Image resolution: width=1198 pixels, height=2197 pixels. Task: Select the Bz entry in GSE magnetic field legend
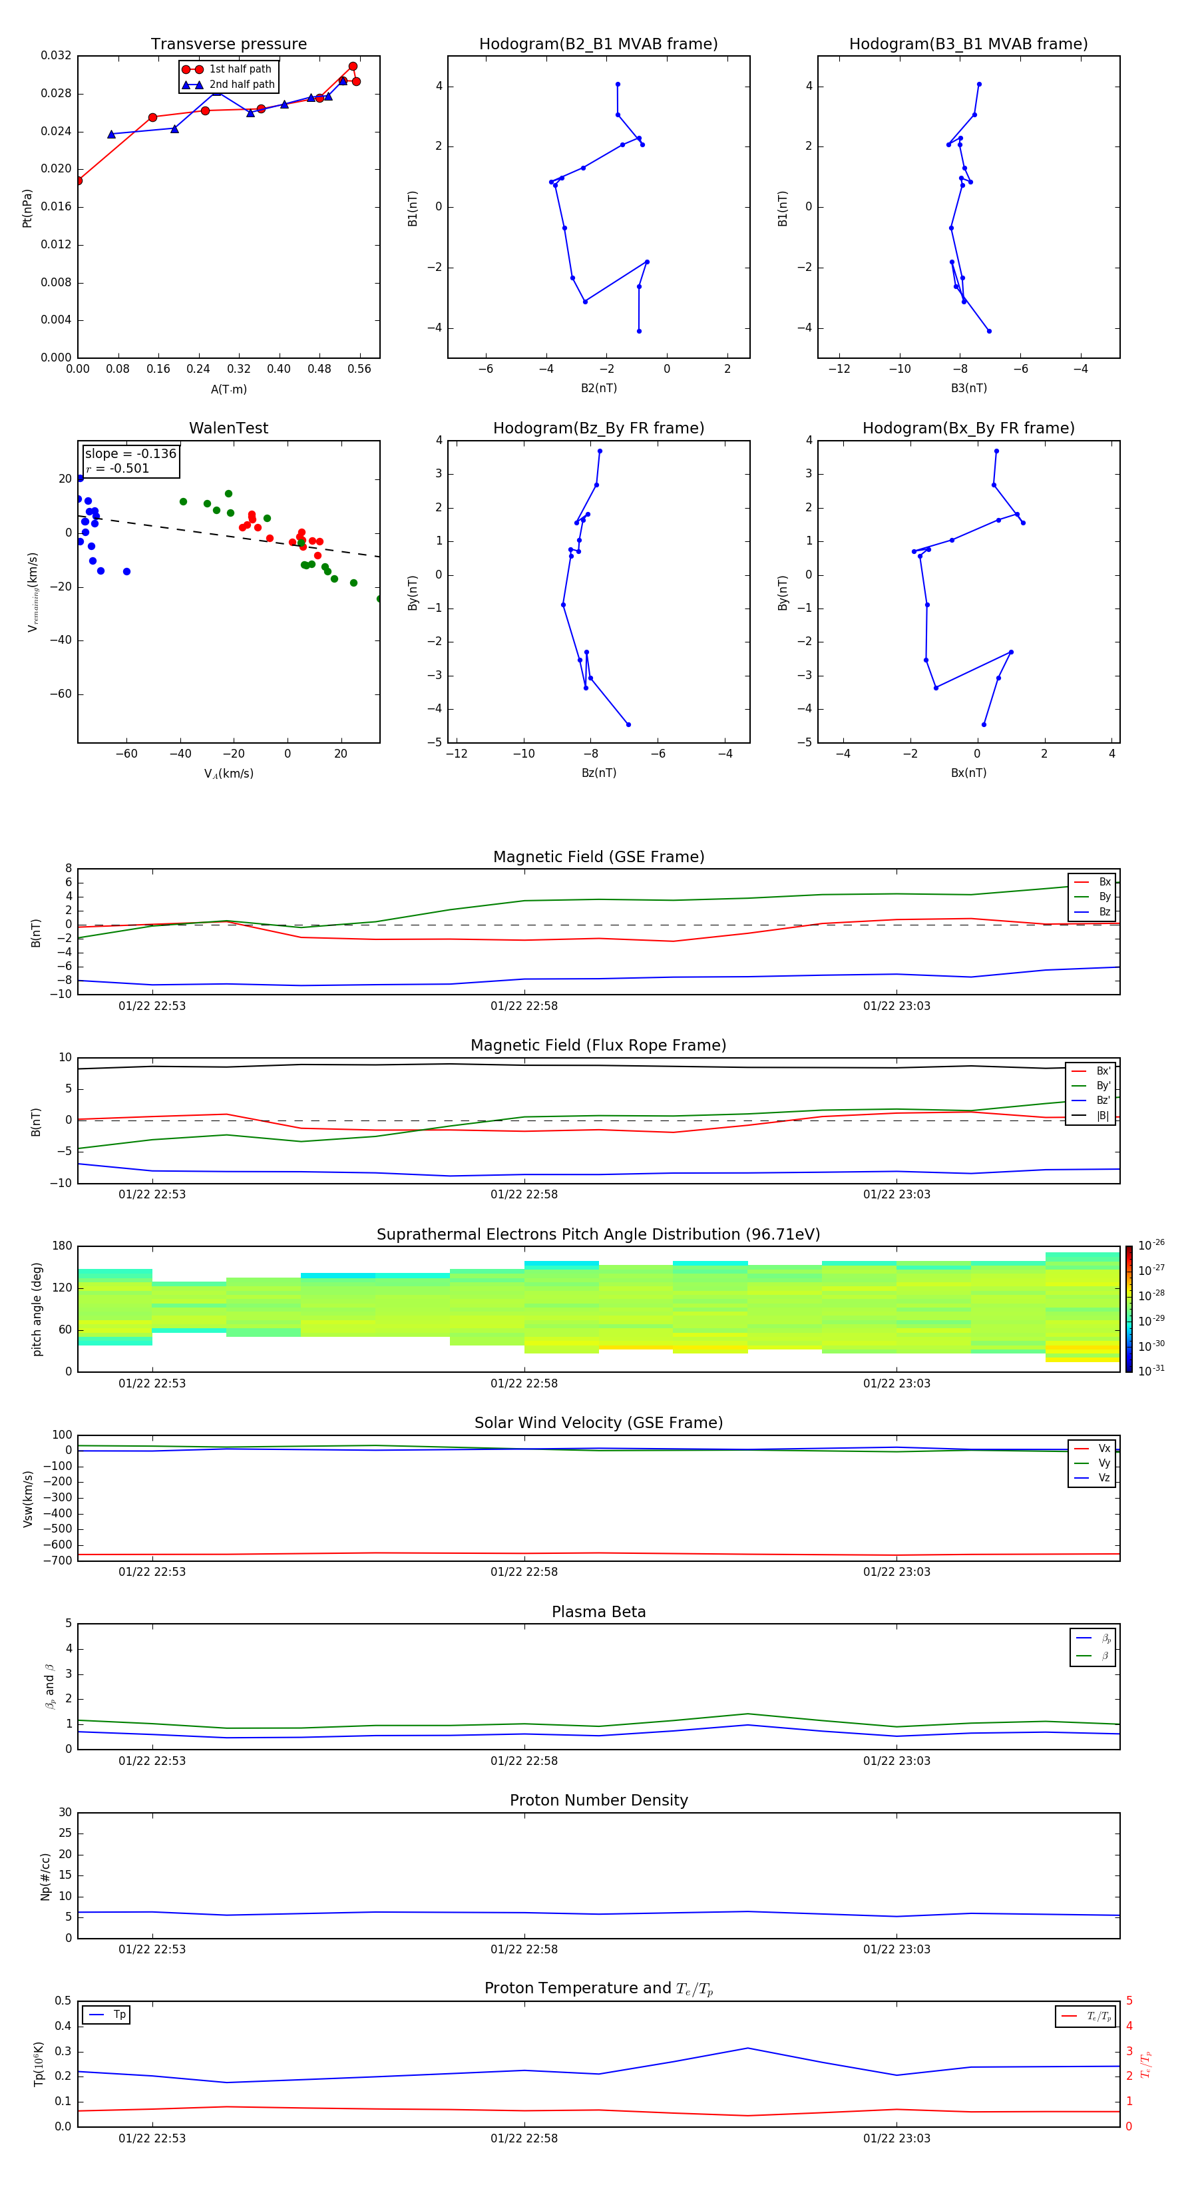tap(1092, 911)
